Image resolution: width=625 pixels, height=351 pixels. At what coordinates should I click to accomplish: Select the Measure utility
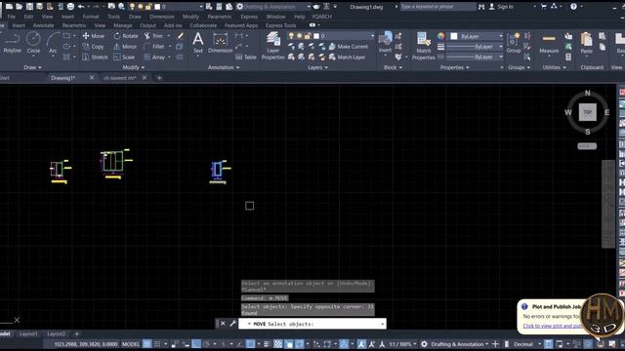tap(549, 44)
